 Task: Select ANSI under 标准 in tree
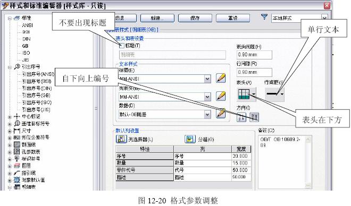(27, 25)
